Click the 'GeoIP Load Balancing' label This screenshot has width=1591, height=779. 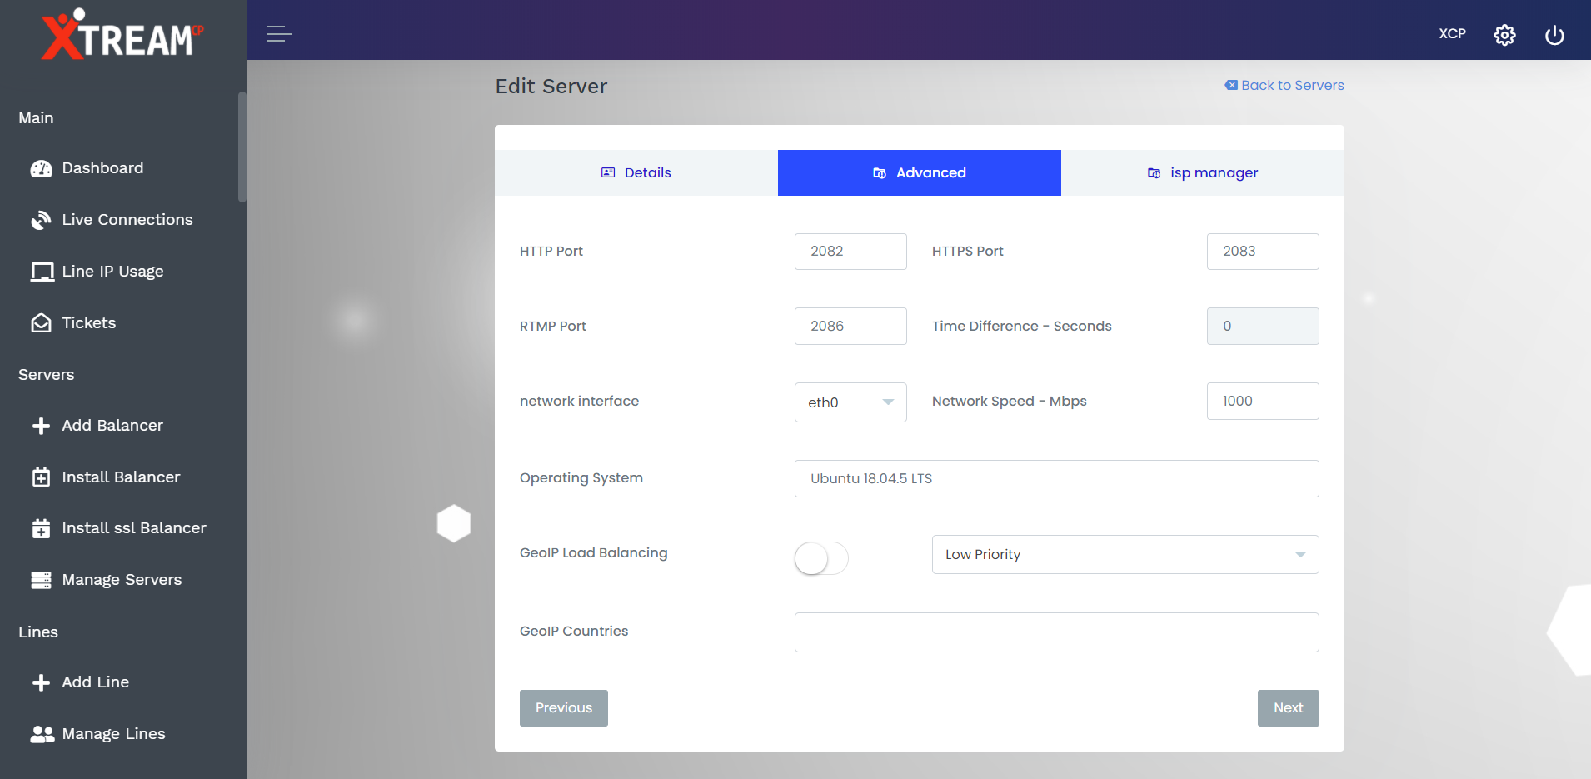[594, 553]
